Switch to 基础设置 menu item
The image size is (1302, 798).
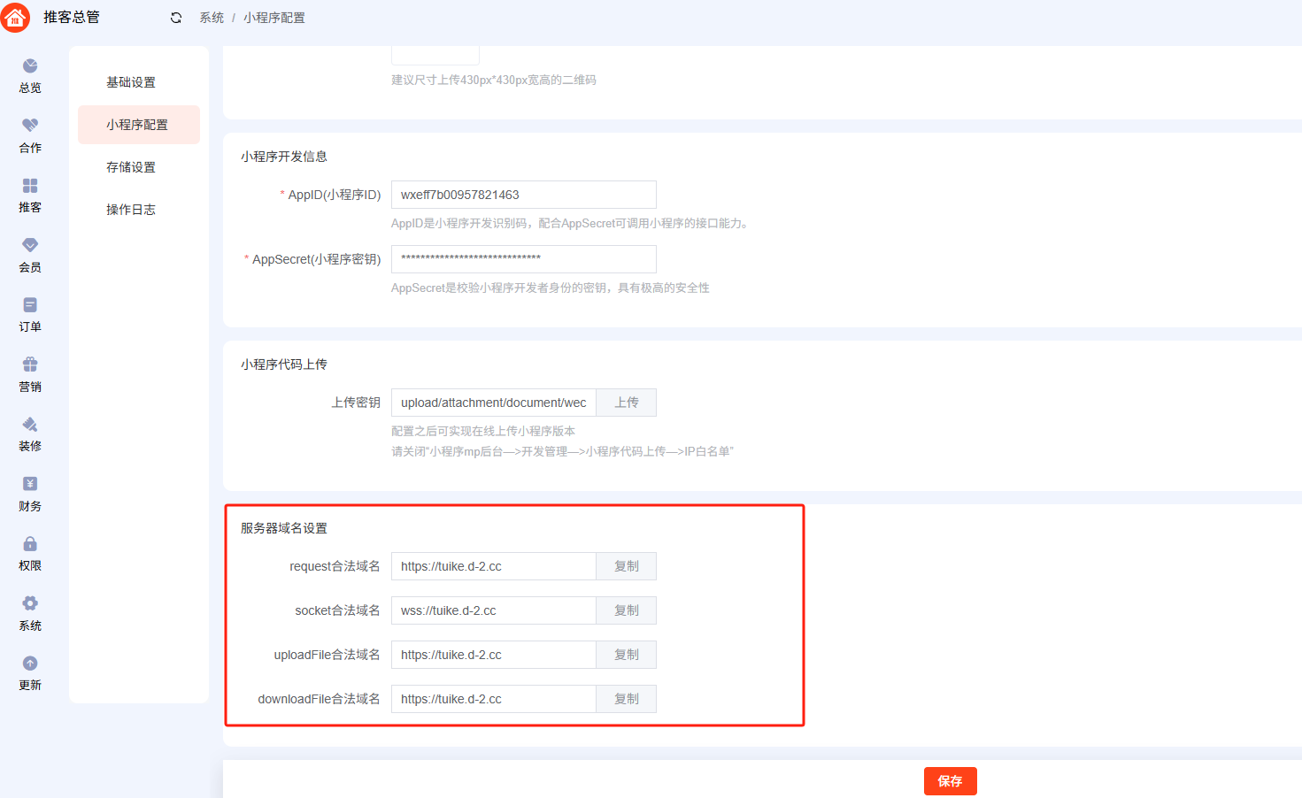click(x=131, y=82)
